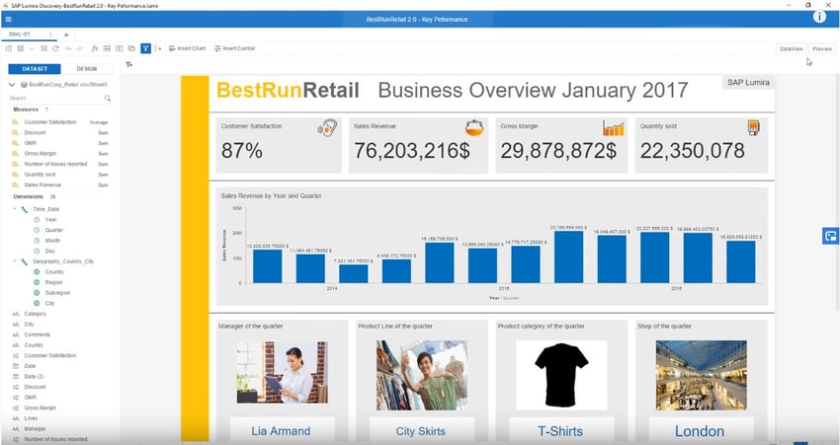
Task: Select Customer Satisfaction measure
Action: [50, 122]
